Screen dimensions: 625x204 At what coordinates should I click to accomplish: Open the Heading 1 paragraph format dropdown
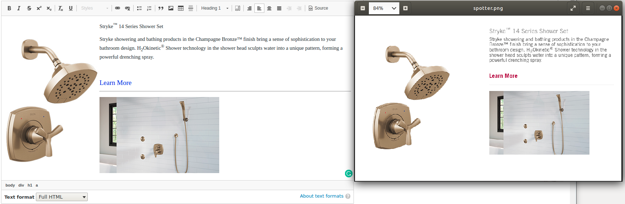pos(215,8)
